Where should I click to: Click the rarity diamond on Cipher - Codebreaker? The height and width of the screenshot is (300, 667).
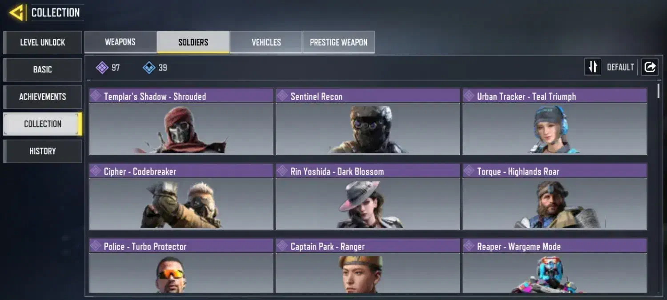tap(96, 171)
